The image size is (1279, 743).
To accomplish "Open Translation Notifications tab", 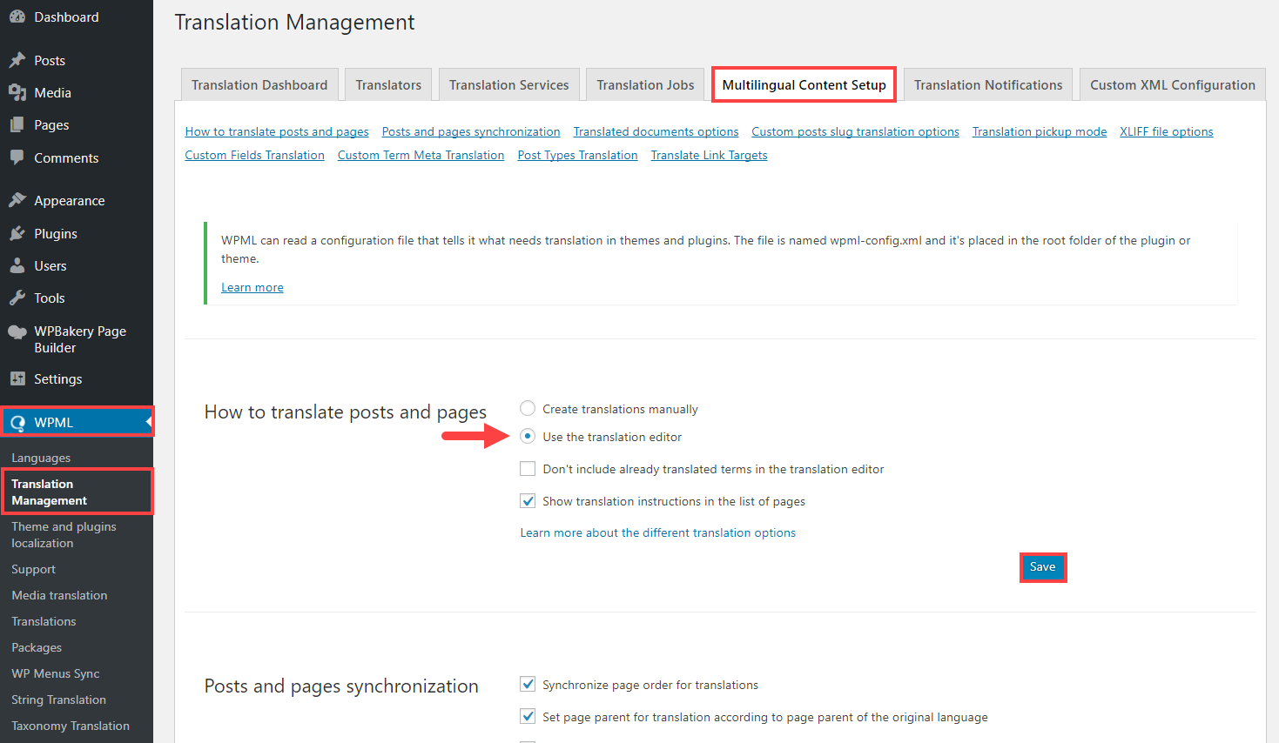I will [x=988, y=84].
